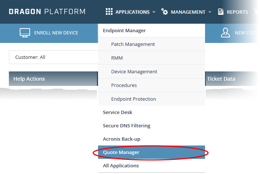Screen dimensions: 260x174
Task: Select Secure DNS Filtering from menu
Action: (x=152, y=126)
